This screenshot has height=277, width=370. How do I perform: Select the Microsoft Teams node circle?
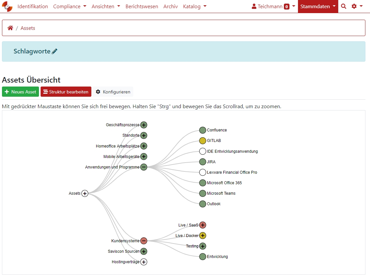[x=203, y=193]
